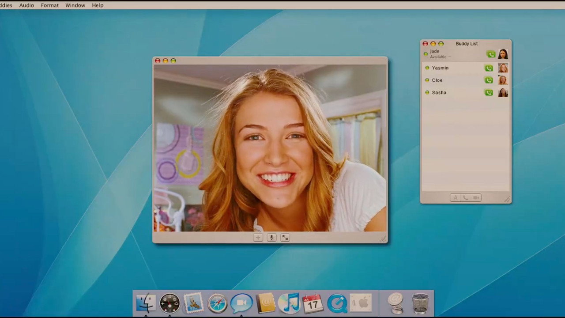Click Cloe's buddy picture
Screen dimensions: 565x318
pos(503,80)
